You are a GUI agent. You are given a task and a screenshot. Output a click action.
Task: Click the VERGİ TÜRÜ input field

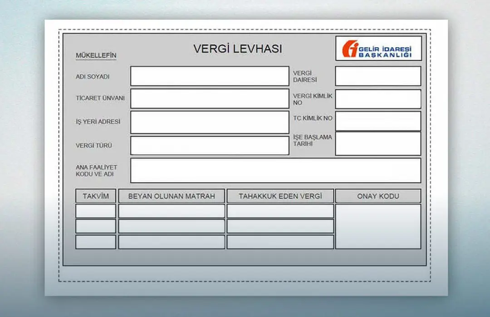209,145
